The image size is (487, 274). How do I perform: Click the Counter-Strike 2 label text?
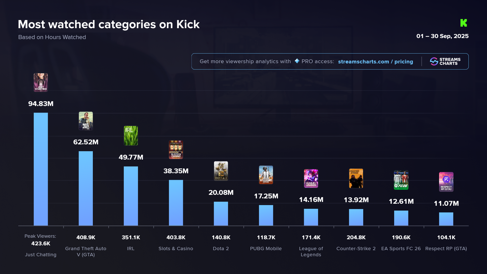(x=356, y=249)
